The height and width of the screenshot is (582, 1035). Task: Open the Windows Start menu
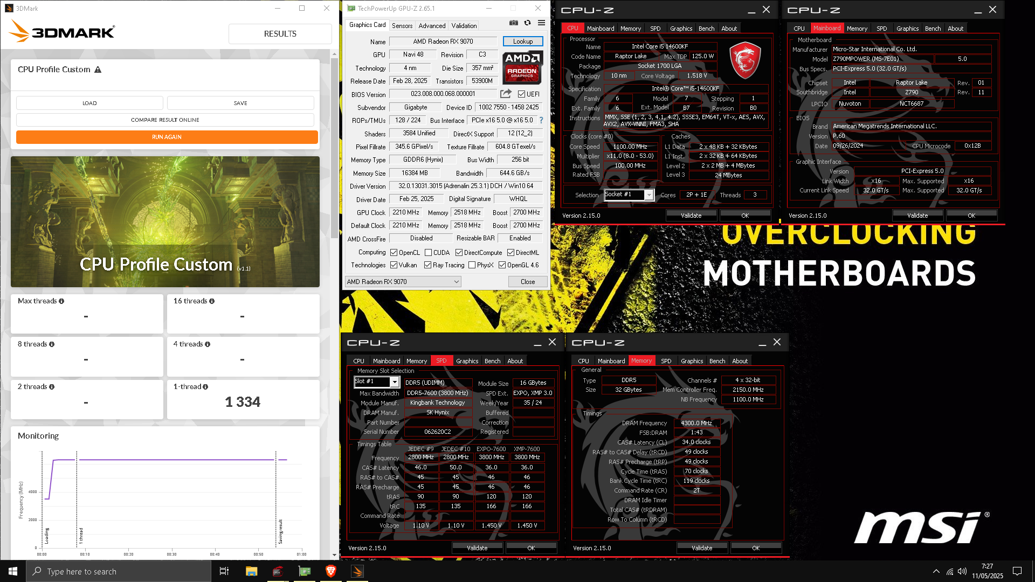pos(13,571)
